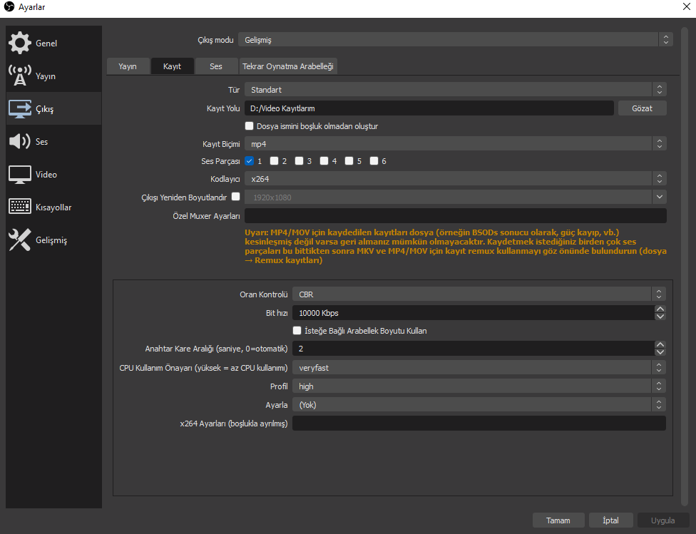Image resolution: width=696 pixels, height=534 pixels.
Task: Select the Yayın antenna icon in sidebar
Action: 19,76
